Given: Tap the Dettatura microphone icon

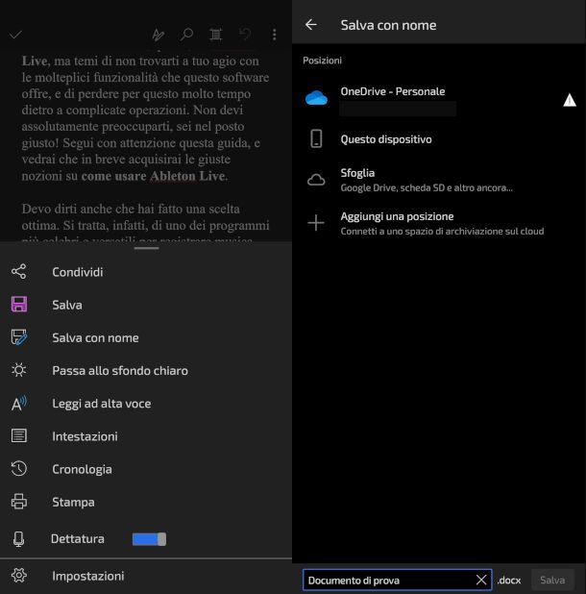Looking at the screenshot, I should pos(18,538).
